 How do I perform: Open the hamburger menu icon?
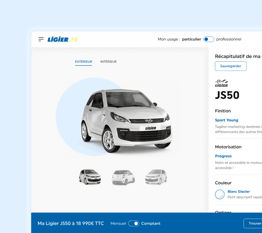(41, 39)
